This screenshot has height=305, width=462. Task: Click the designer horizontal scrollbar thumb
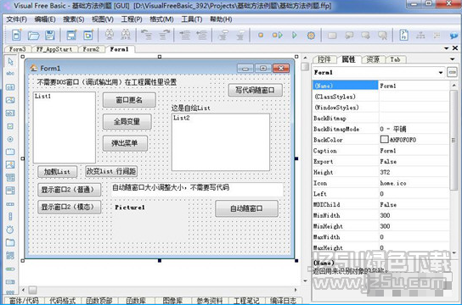pyautogui.click(x=32, y=290)
